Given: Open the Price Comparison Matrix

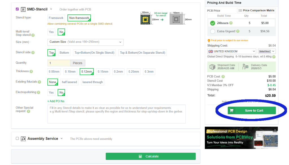Looking at the screenshot, I should (256, 10).
